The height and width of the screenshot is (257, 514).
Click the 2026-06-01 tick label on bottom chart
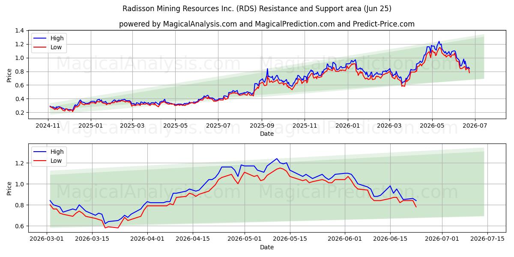point(345,239)
